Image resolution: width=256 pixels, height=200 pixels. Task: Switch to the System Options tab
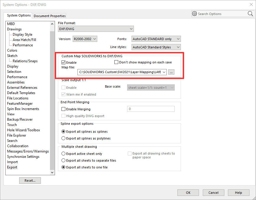coord(18,15)
